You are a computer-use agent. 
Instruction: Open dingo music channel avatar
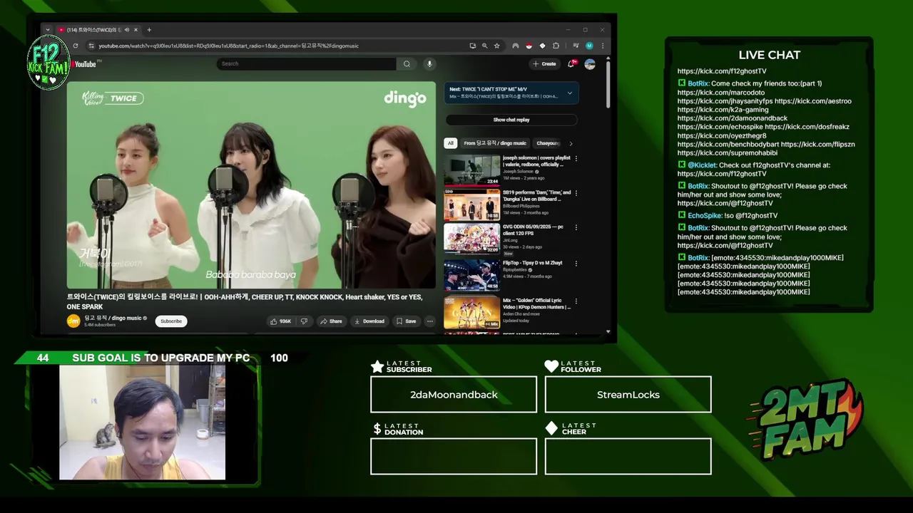click(73, 321)
